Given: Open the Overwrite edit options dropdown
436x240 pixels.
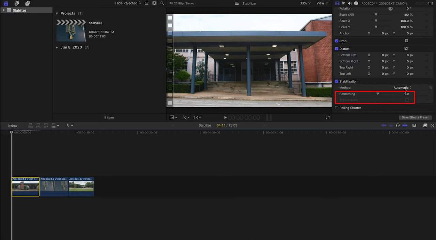Looking at the screenshot, I should coord(55,125).
